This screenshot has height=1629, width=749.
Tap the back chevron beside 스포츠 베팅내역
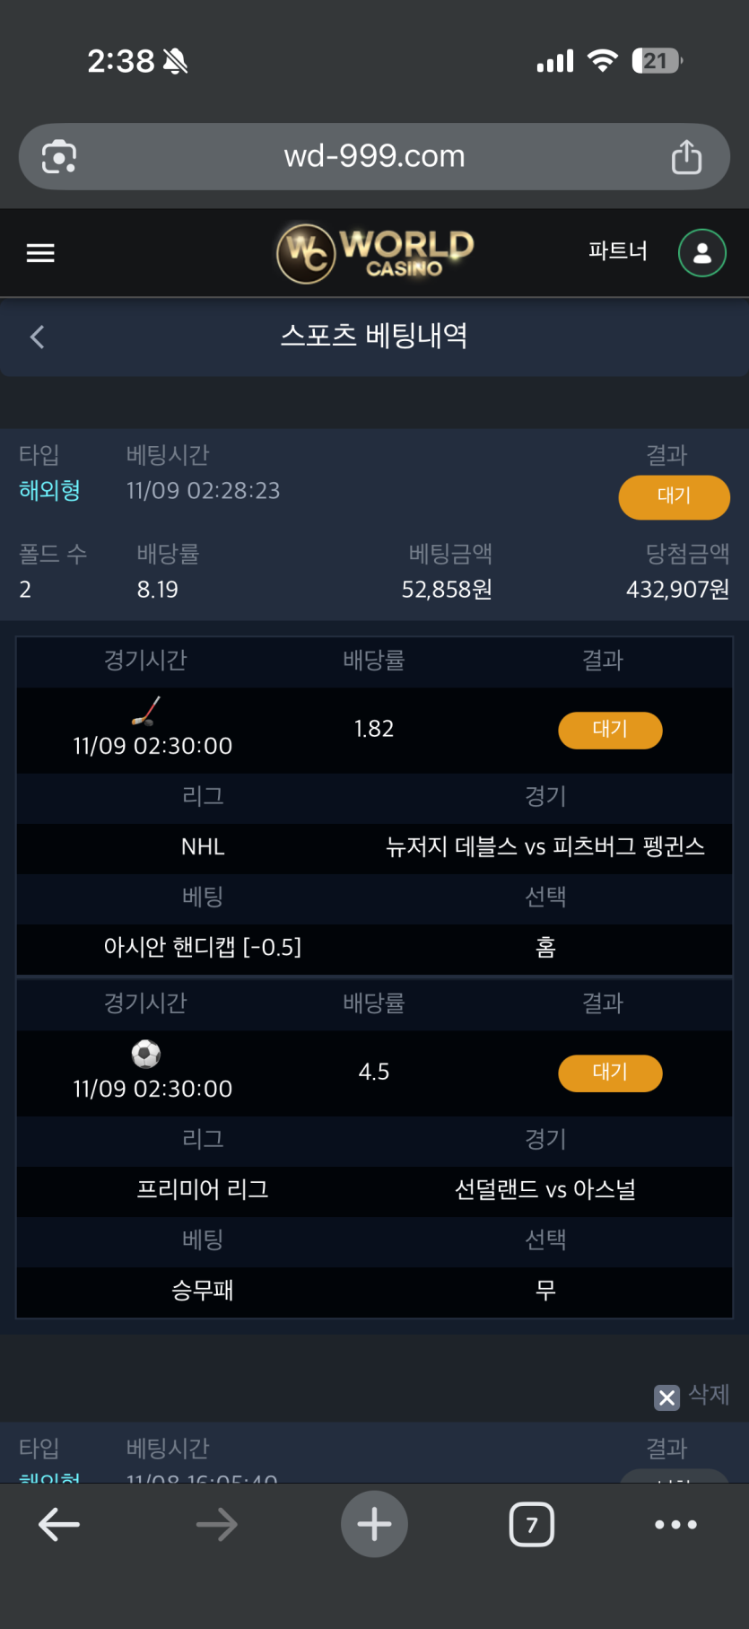coord(38,337)
